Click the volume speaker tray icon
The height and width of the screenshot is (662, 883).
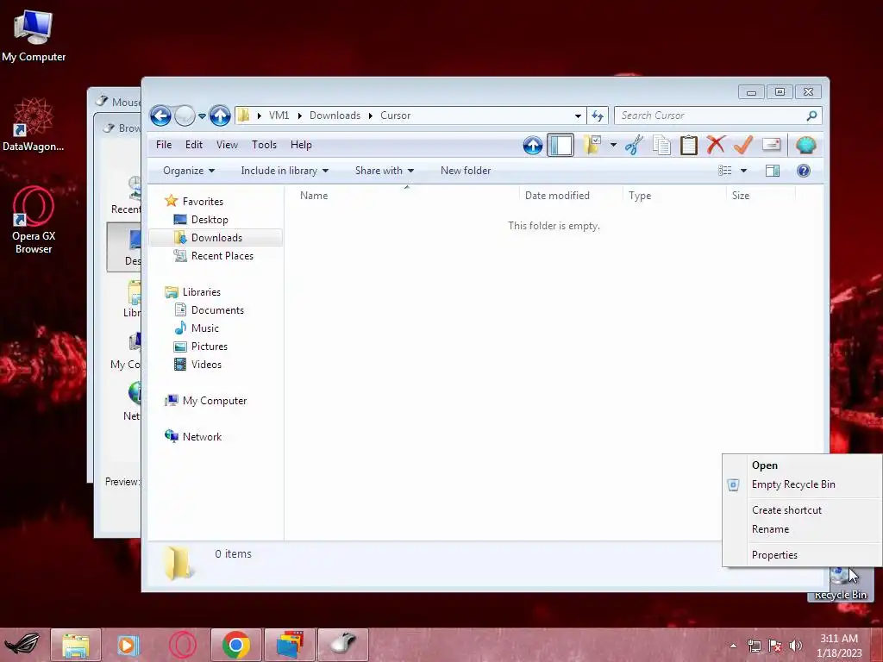pyautogui.click(x=796, y=646)
